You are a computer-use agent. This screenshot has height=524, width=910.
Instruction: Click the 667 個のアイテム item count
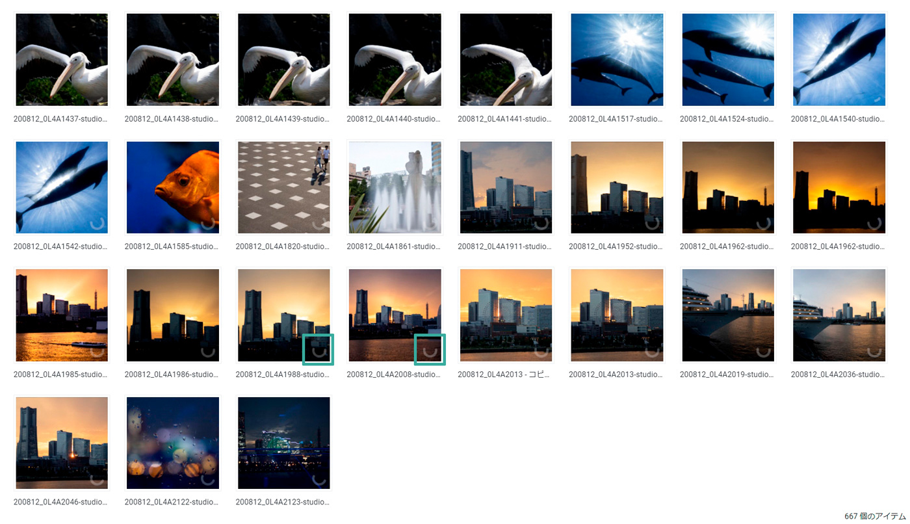pos(875,516)
